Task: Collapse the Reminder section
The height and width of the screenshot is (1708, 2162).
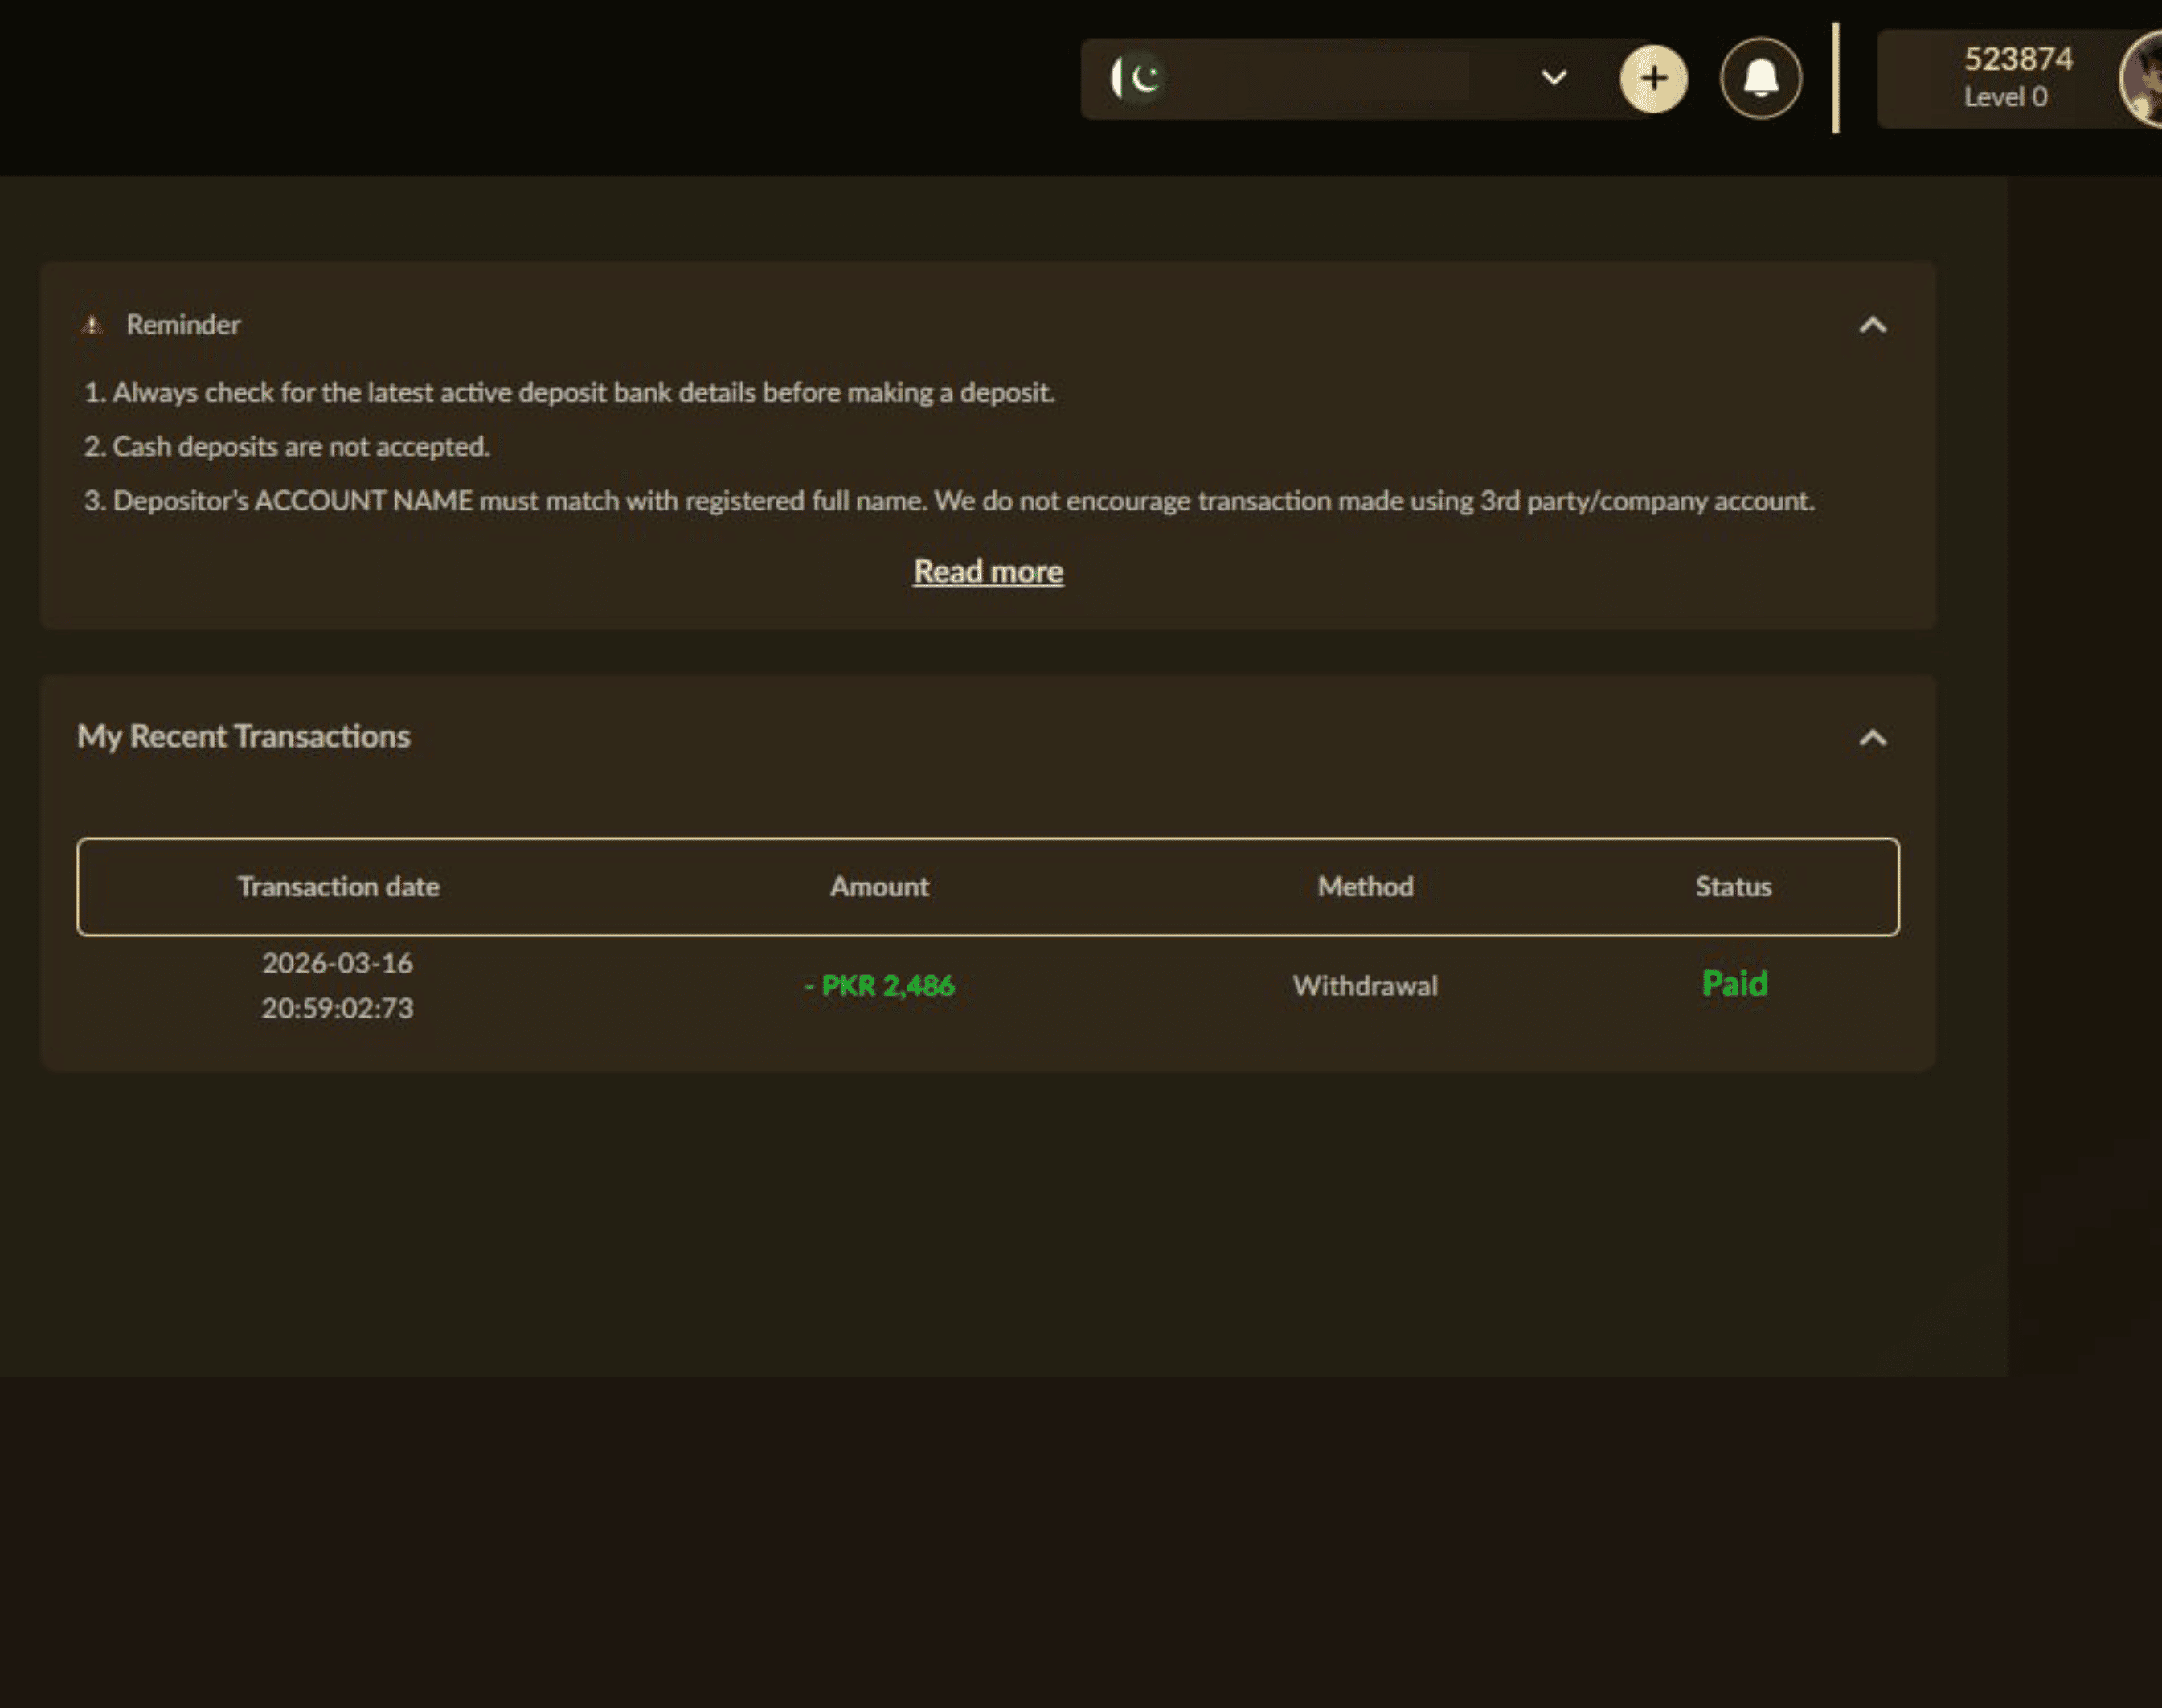Action: click(x=1874, y=324)
